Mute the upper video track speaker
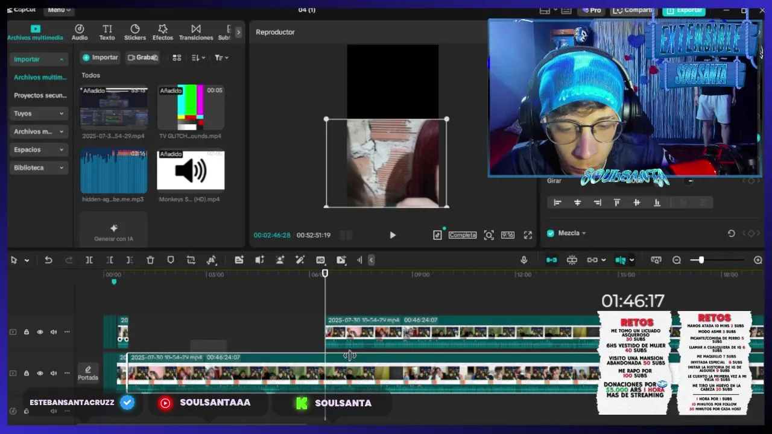The image size is (772, 434). [54, 332]
